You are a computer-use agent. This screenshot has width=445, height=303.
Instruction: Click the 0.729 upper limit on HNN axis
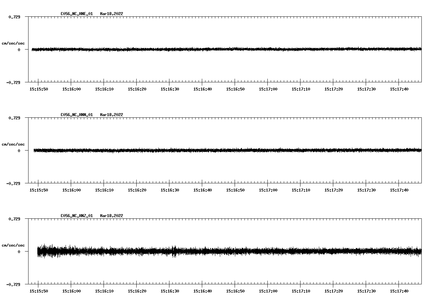[14, 118]
